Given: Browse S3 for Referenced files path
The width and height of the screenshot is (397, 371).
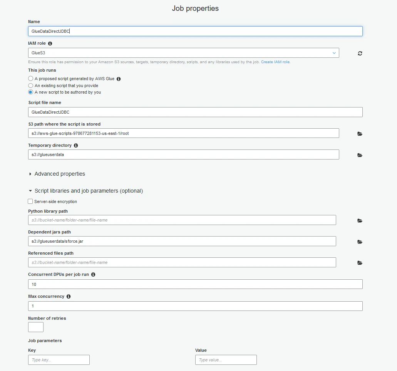Looking at the screenshot, I should pos(360,263).
